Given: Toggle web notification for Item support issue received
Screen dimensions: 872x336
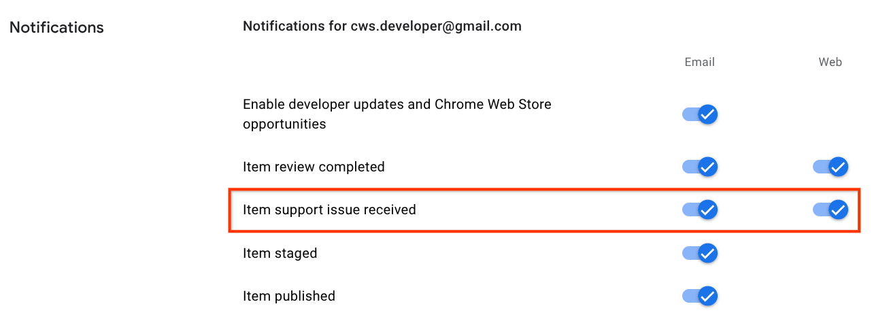Looking at the screenshot, I should pos(831,209).
